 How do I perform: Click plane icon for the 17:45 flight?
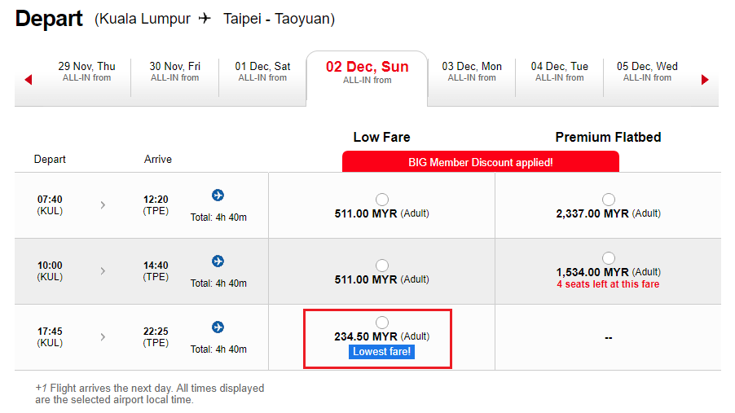[x=218, y=327]
